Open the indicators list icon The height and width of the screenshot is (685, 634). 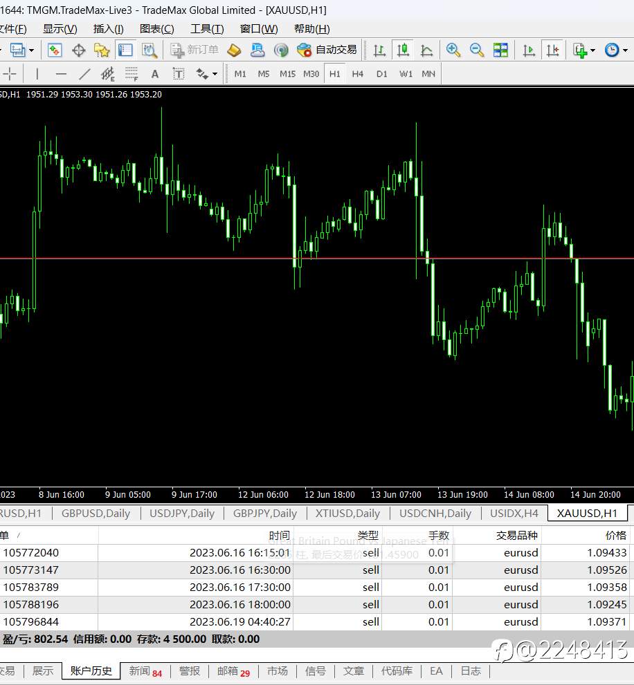[580, 50]
